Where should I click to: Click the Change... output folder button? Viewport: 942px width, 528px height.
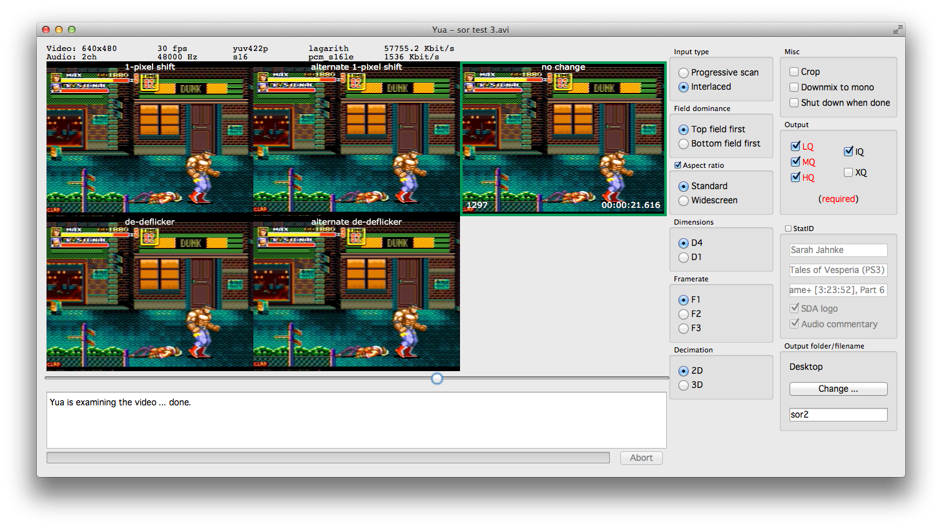tap(838, 389)
